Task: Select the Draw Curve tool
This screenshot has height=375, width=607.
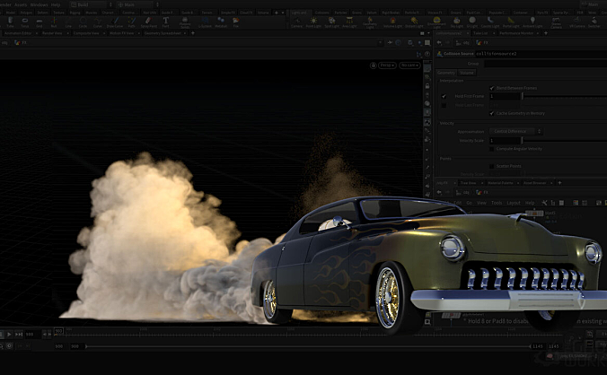Action: pyautogui.click(x=115, y=22)
